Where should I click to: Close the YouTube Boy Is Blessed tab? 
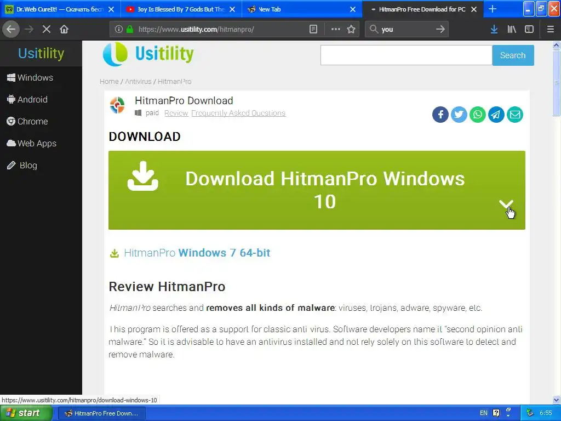tap(232, 9)
